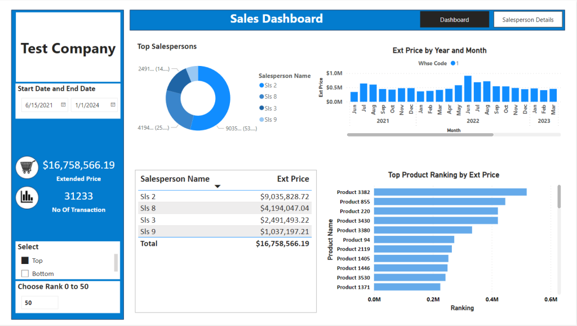Click the sort arrow under Salesperson Name column

(218, 186)
